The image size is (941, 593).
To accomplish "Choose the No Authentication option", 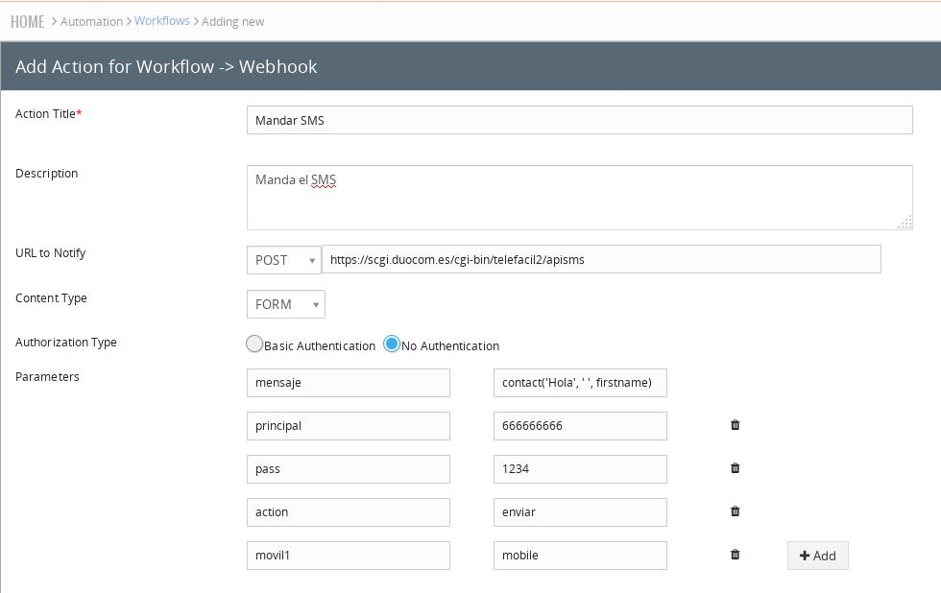I will (x=392, y=344).
